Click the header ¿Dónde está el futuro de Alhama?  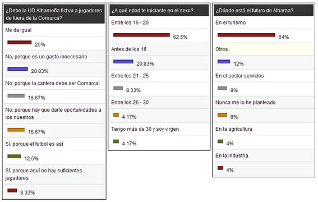pos(264,10)
